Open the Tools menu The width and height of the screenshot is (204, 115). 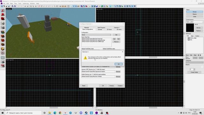click(20, 4)
